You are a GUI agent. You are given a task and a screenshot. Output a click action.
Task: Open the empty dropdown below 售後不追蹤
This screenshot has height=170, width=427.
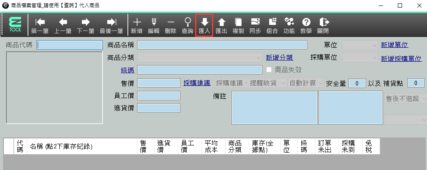coord(405,120)
